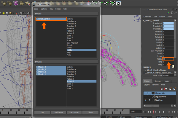Toggle visibility box of LegLockJoint layer

point(146,97)
